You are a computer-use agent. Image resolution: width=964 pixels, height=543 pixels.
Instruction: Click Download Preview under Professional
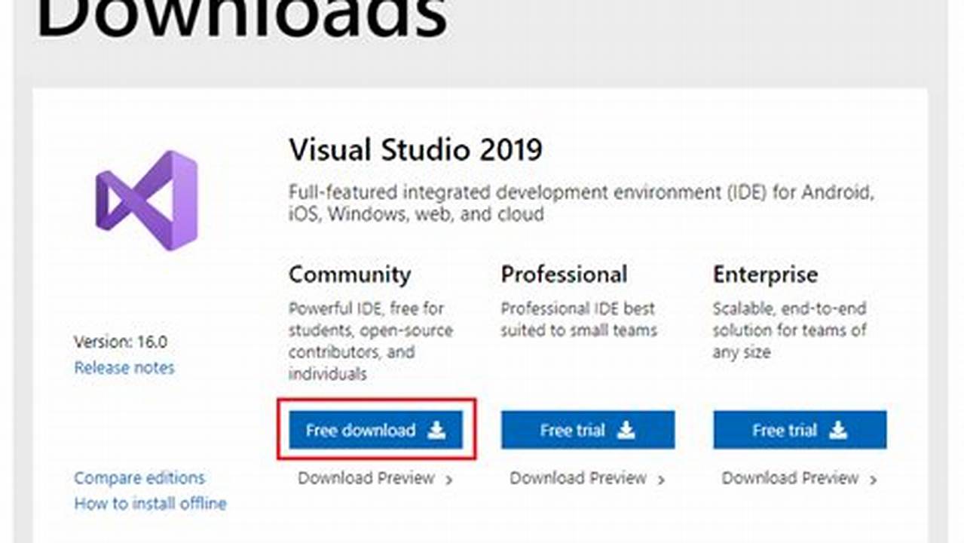click(577, 478)
